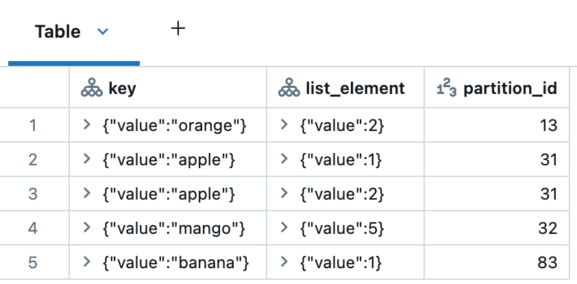Open the Table tab dropdown arrow
577x284 pixels.
(x=103, y=32)
